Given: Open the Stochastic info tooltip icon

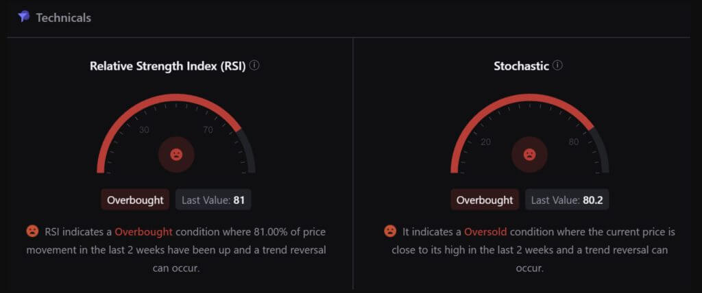Looking at the screenshot, I should click(557, 65).
